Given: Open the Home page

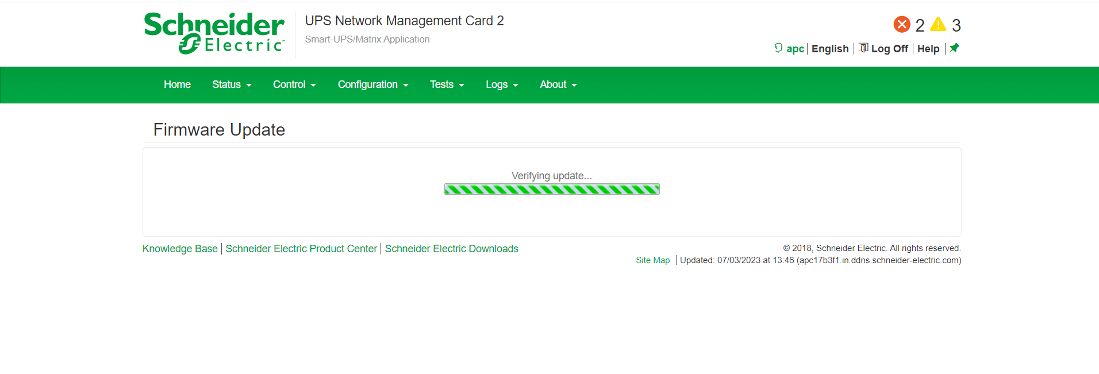Looking at the screenshot, I should coord(177,84).
